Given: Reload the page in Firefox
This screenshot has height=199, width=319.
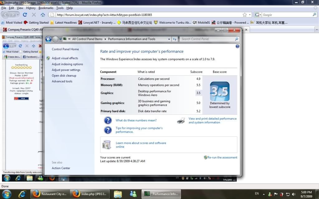Looking at the screenshot, I should pos(25,15).
